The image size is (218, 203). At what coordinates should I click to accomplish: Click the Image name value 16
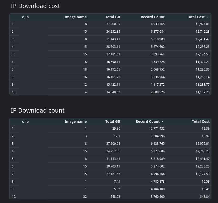pyautogui.click(x=85, y=77)
